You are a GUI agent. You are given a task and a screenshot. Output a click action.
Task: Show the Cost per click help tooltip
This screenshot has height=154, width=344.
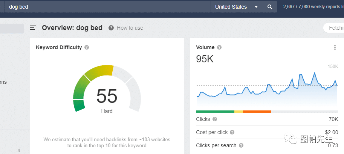tap(232, 132)
